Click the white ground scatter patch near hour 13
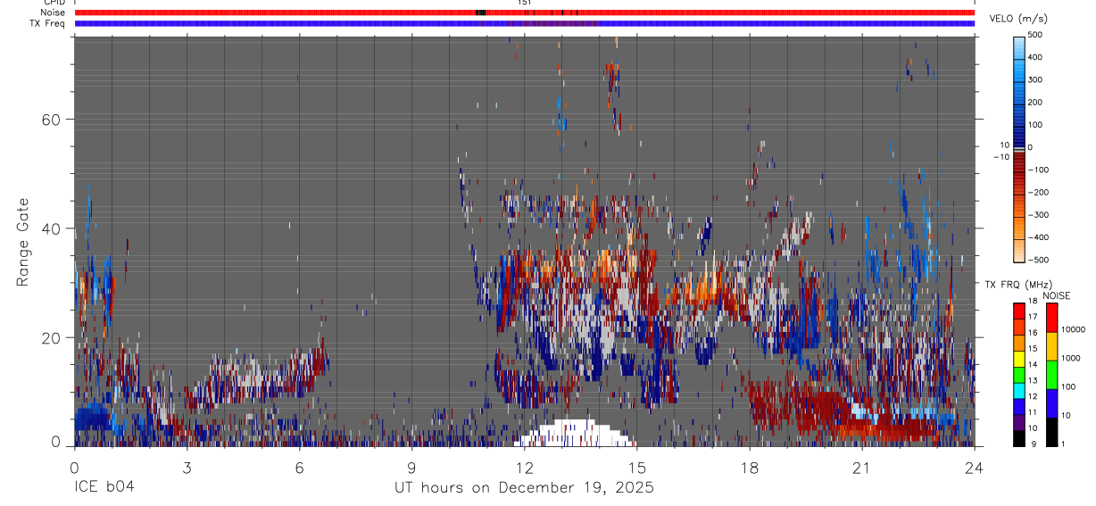 point(576,433)
